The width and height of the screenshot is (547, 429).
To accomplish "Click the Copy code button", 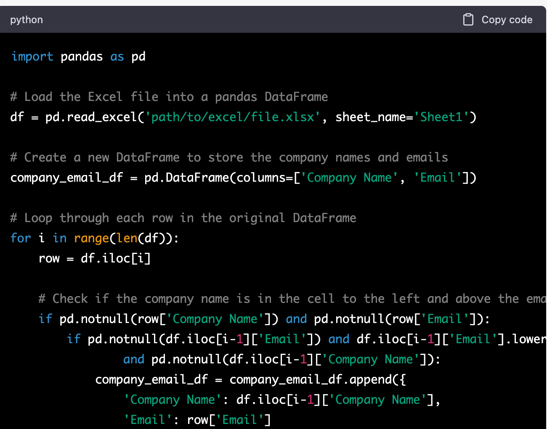I will tap(507, 19).
